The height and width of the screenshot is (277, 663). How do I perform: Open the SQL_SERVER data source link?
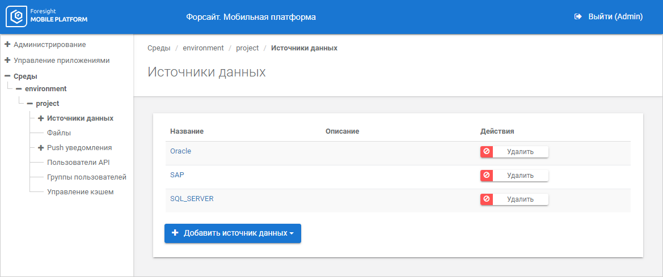click(192, 199)
